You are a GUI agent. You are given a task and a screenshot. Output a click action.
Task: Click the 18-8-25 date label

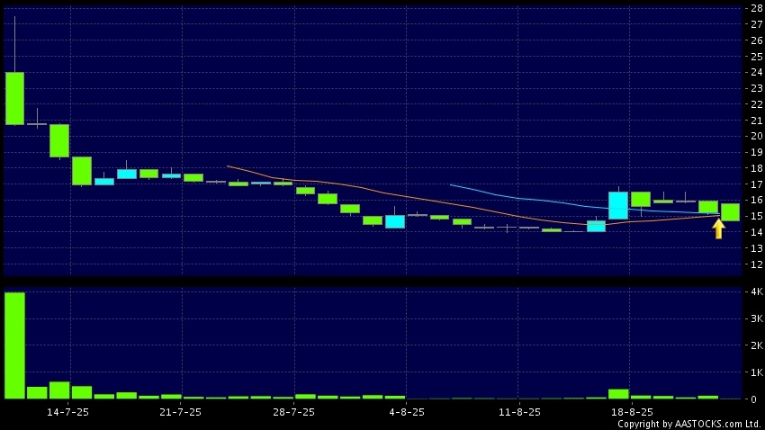(x=632, y=412)
